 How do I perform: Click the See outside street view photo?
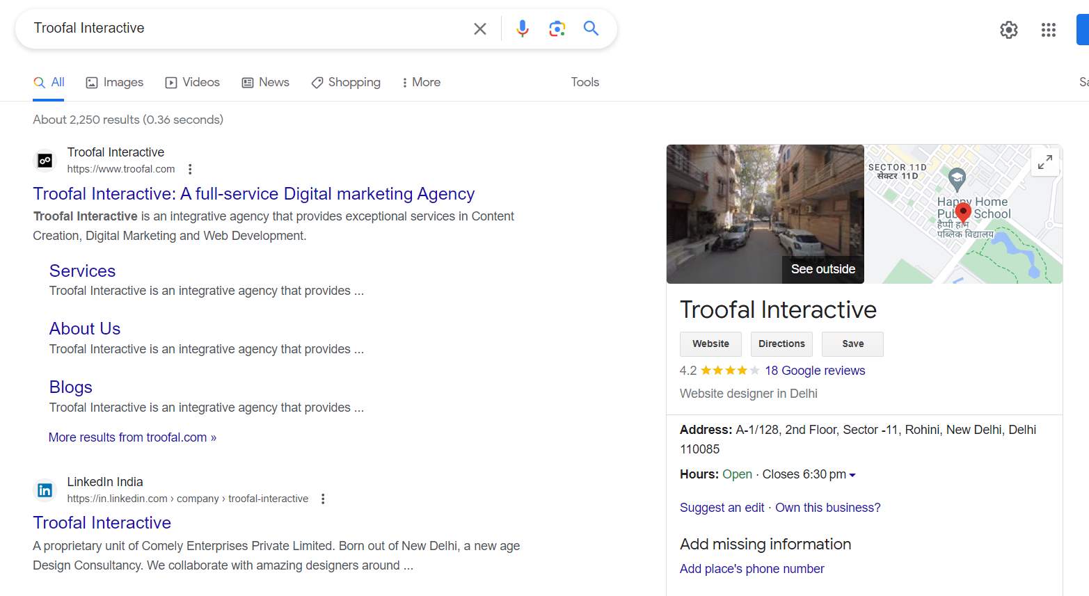coord(765,214)
